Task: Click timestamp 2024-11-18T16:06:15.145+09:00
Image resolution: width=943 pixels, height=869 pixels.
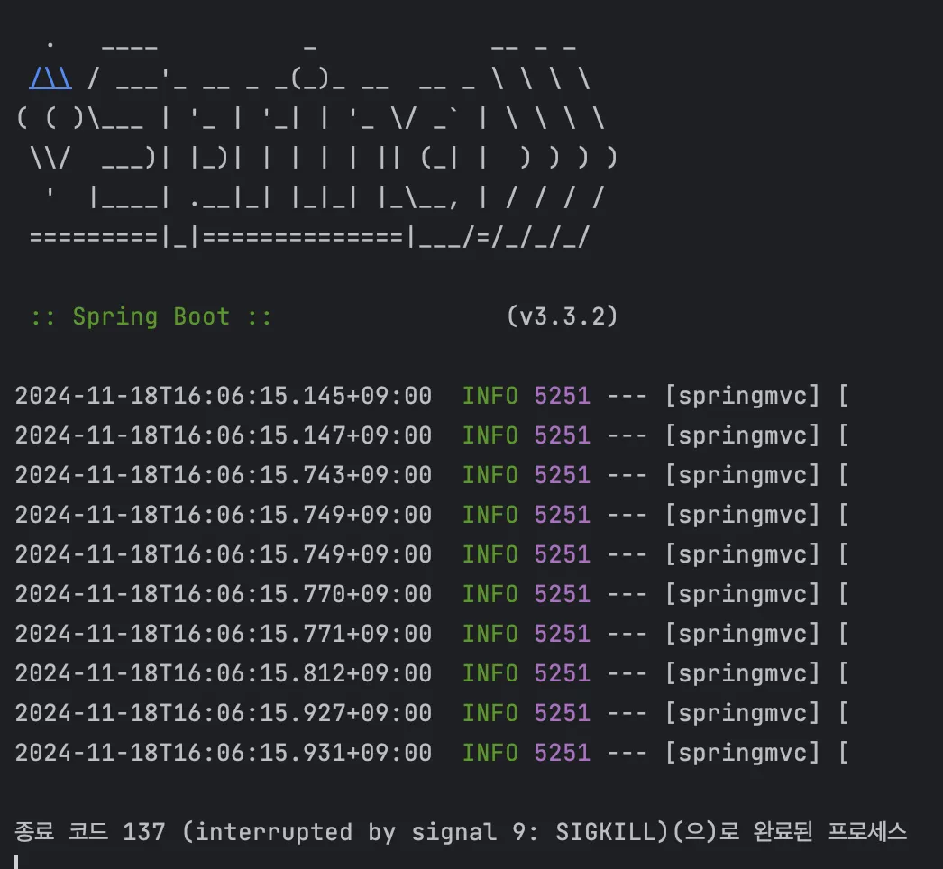Action: 224,396
